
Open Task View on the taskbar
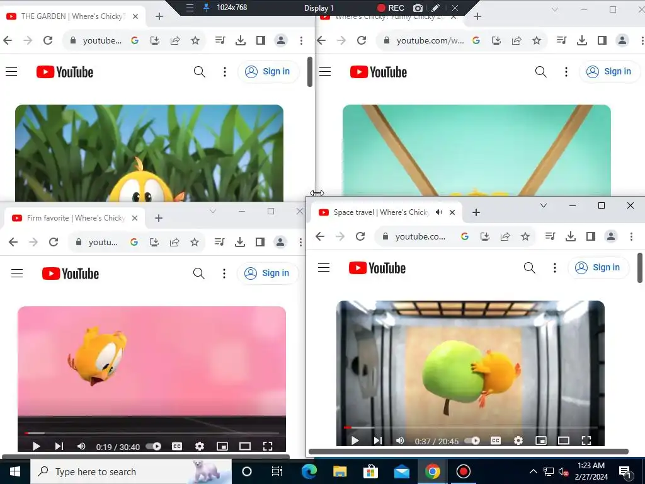[277, 471]
